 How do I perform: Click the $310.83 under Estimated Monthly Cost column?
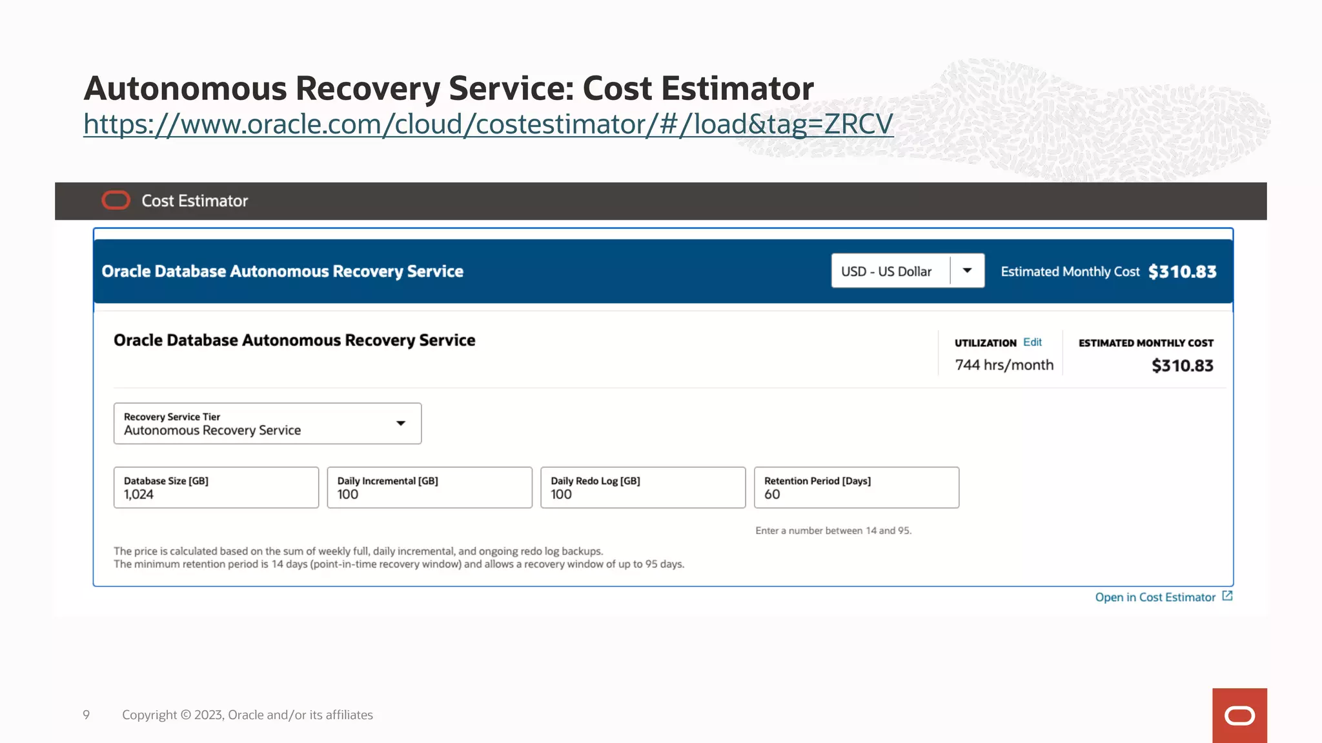tap(1182, 366)
